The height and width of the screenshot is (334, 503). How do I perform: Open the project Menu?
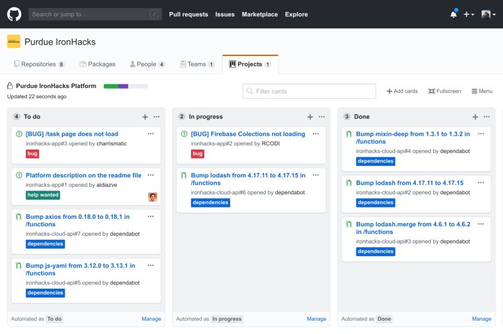(482, 91)
